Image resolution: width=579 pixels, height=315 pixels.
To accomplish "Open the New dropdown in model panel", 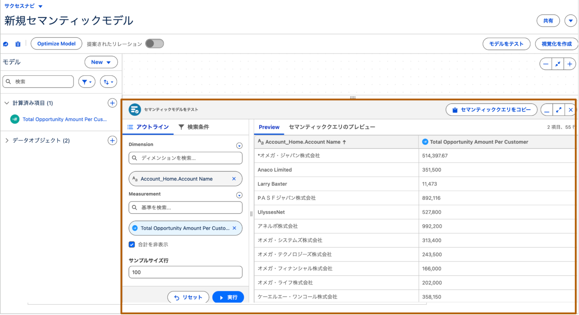I will click(101, 62).
